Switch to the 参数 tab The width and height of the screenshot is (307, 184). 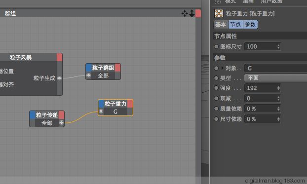tap(250, 25)
